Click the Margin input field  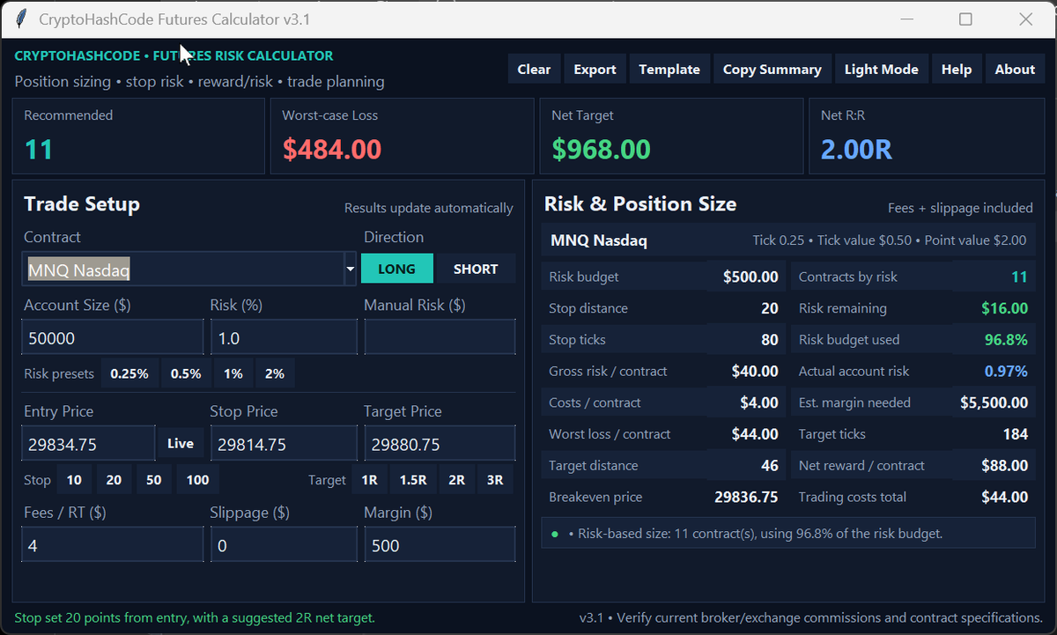click(x=440, y=545)
